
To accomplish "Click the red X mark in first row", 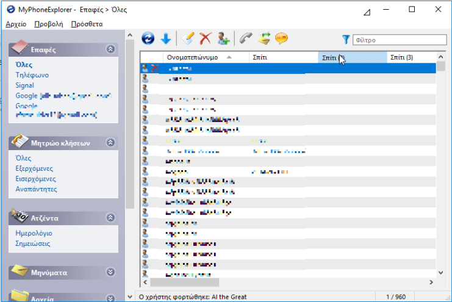I will click(x=155, y=68).
